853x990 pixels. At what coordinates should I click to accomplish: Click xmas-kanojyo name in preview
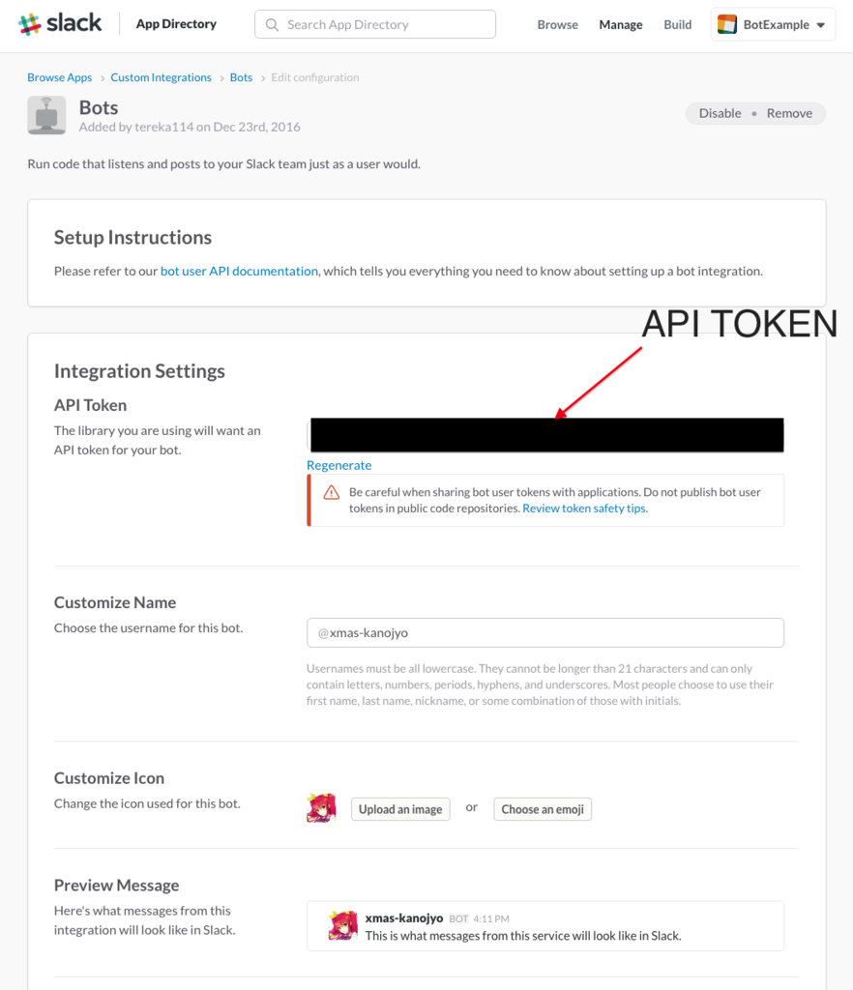(404, 918)
